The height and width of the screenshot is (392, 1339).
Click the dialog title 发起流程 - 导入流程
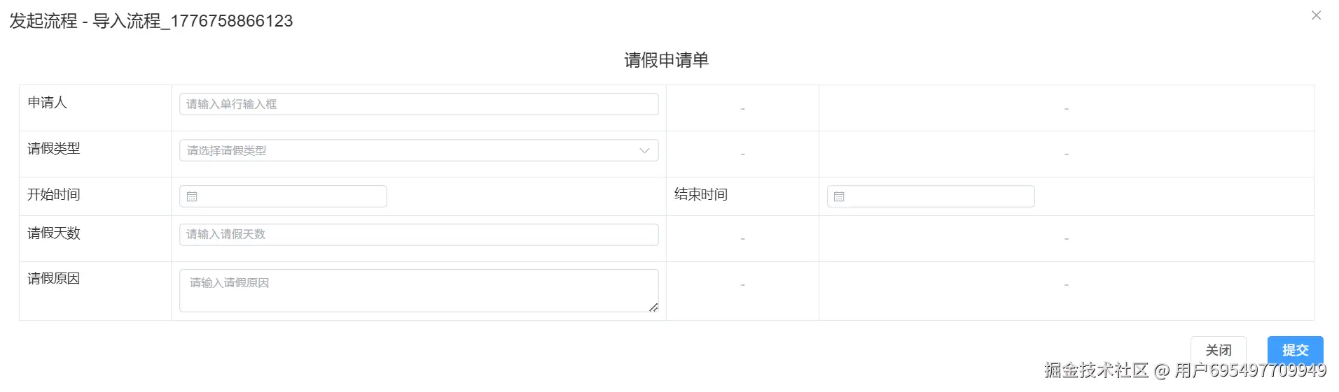tap(151, 21)
